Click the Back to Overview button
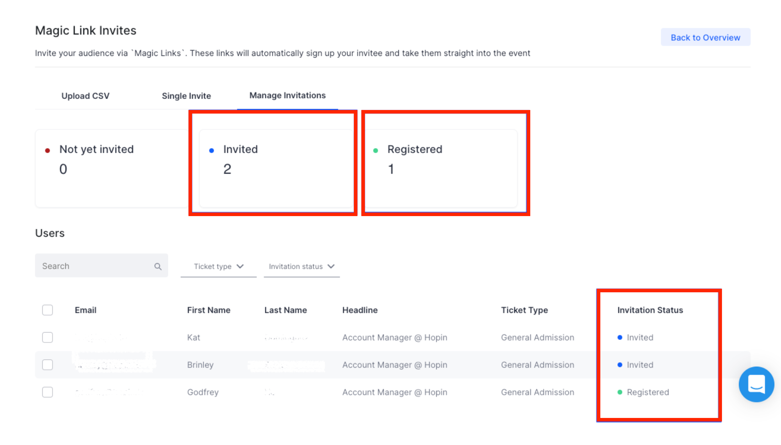 click(x=705, y=37)
